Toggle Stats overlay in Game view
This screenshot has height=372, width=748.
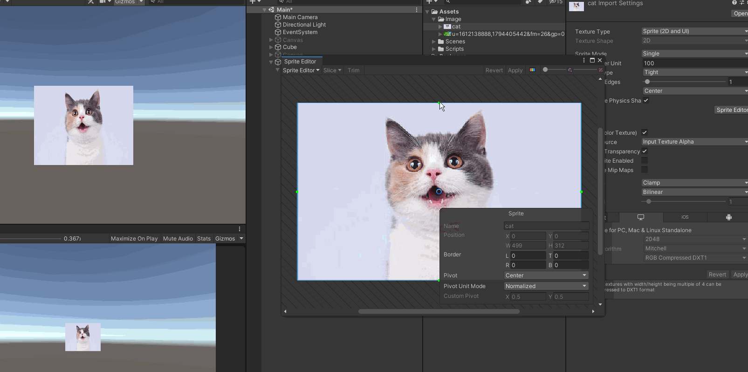tap(204, 239)
